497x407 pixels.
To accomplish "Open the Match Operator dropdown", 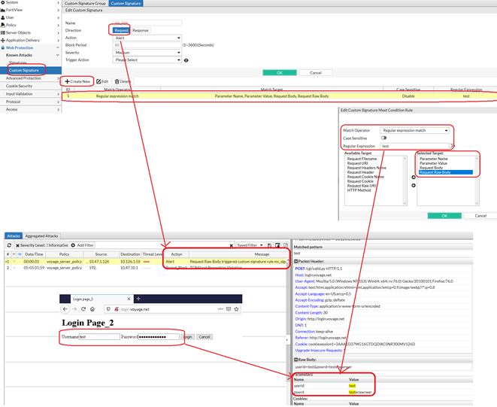I will (415, 130).
